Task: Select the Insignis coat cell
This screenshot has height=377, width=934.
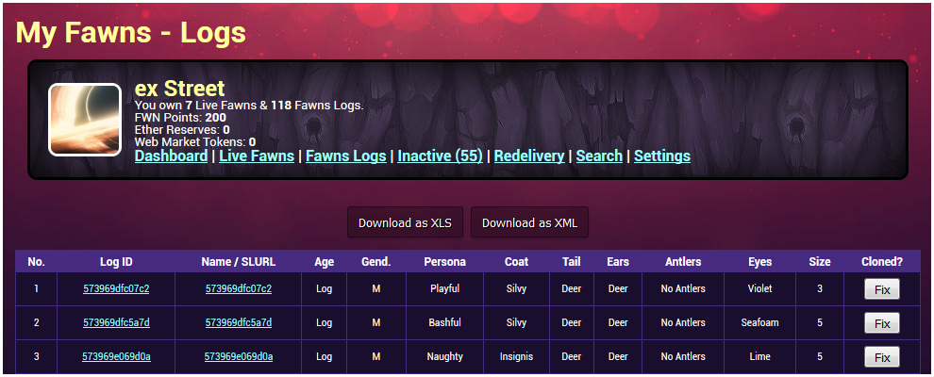Action: (516, 357)
